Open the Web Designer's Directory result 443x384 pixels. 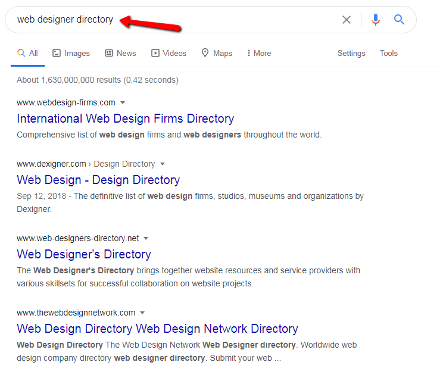coord(84,254)
